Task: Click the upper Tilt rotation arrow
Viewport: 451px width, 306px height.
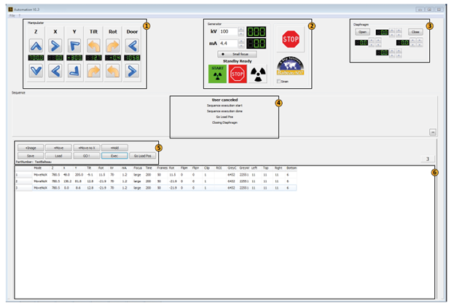Action: [94, 46]
